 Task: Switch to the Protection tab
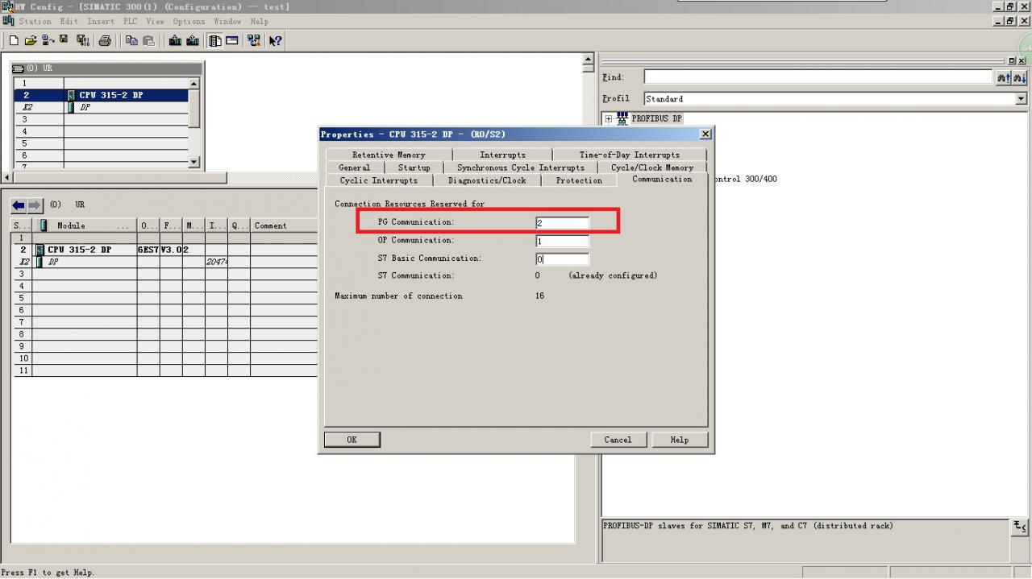pyautogui.click(x=579, y=180)
